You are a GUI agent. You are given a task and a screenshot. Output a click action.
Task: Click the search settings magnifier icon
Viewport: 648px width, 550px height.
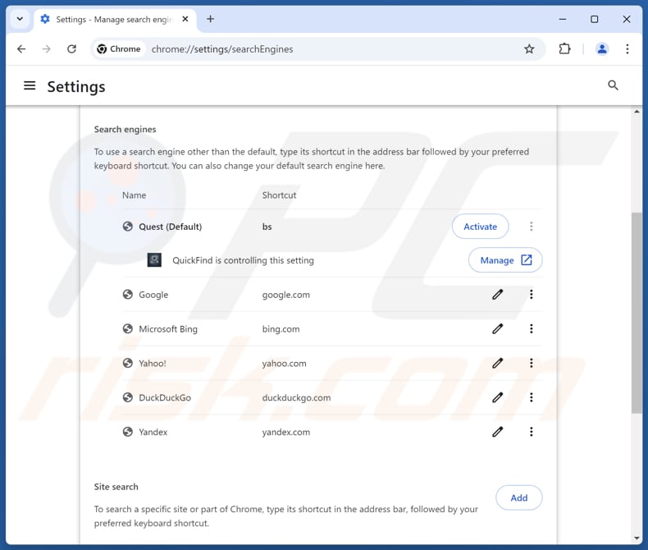tap(613, 85)
